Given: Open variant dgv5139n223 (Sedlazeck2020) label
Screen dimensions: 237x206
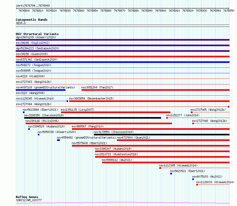Looking at the screenshot, I should (x=38, y=48).
